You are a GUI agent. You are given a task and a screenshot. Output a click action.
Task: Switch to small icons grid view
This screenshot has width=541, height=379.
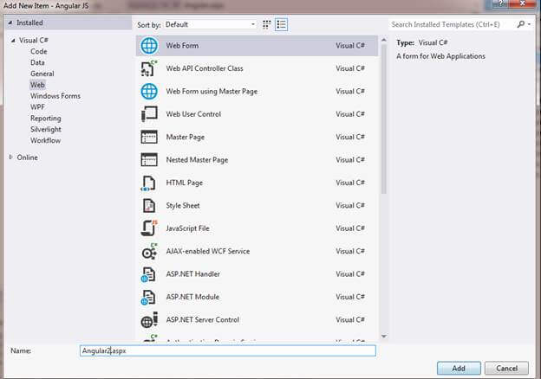coord(267,24)
